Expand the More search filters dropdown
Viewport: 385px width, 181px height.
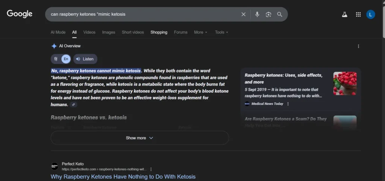tap(200, 32)
